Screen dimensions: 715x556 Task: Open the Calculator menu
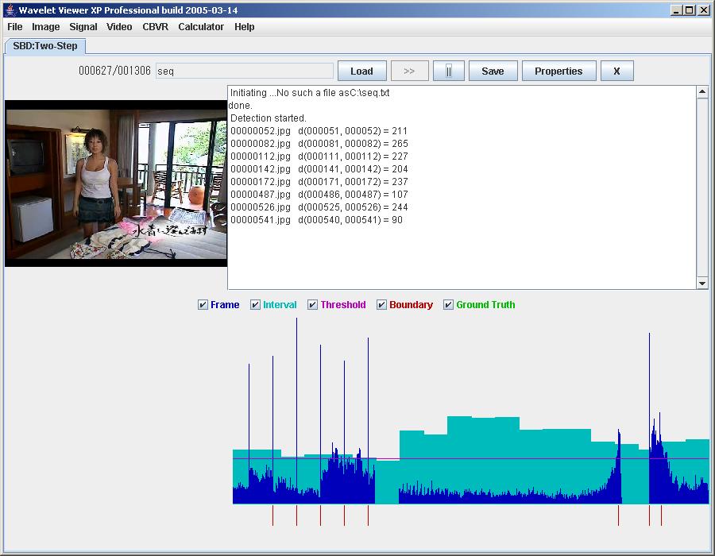(201, 27)
